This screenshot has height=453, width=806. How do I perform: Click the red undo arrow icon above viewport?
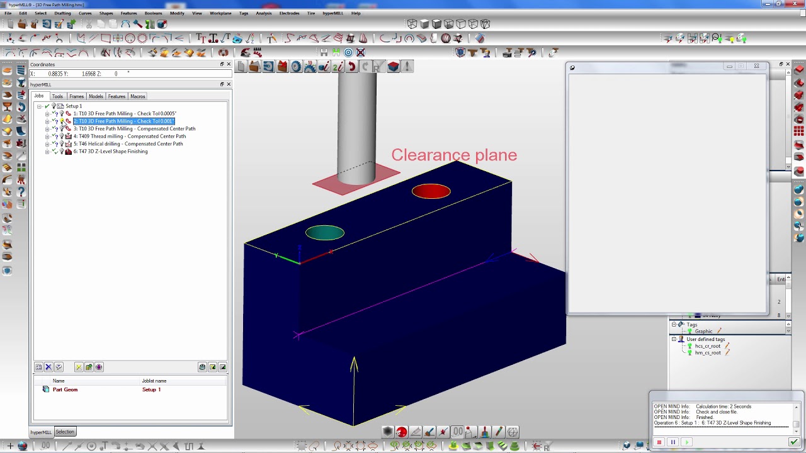(x=351, y=66)
